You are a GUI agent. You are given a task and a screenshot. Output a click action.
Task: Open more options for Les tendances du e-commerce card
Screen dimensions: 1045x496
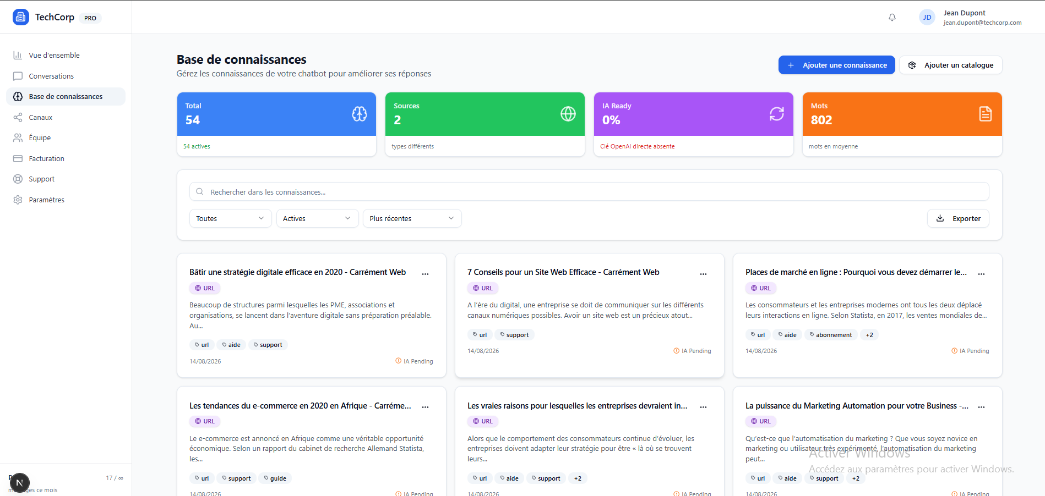coord(425,407)
